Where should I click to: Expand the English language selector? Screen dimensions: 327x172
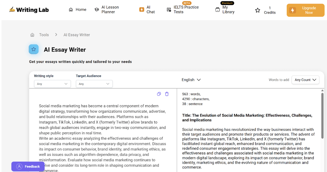[x=191, y=80]
